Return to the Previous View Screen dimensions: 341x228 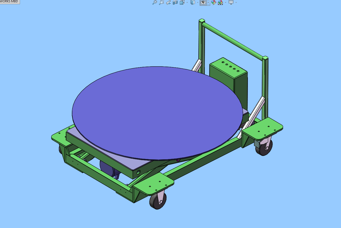point(169,3)
